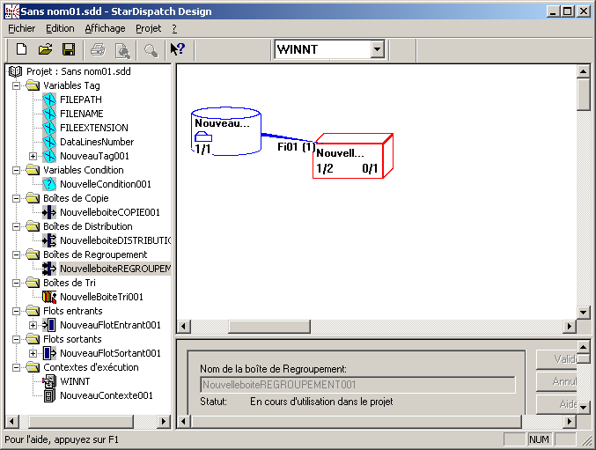The image size is (596, 450).
Task: Click the New document toolbar icon
Action: [x=22, y=49]
